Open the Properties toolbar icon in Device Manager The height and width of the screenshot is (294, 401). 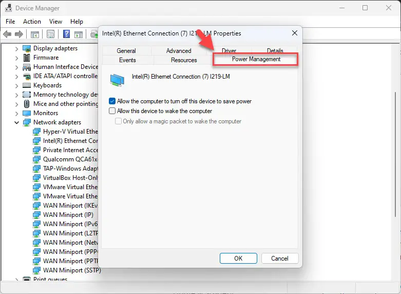click(x=51, y=34)
